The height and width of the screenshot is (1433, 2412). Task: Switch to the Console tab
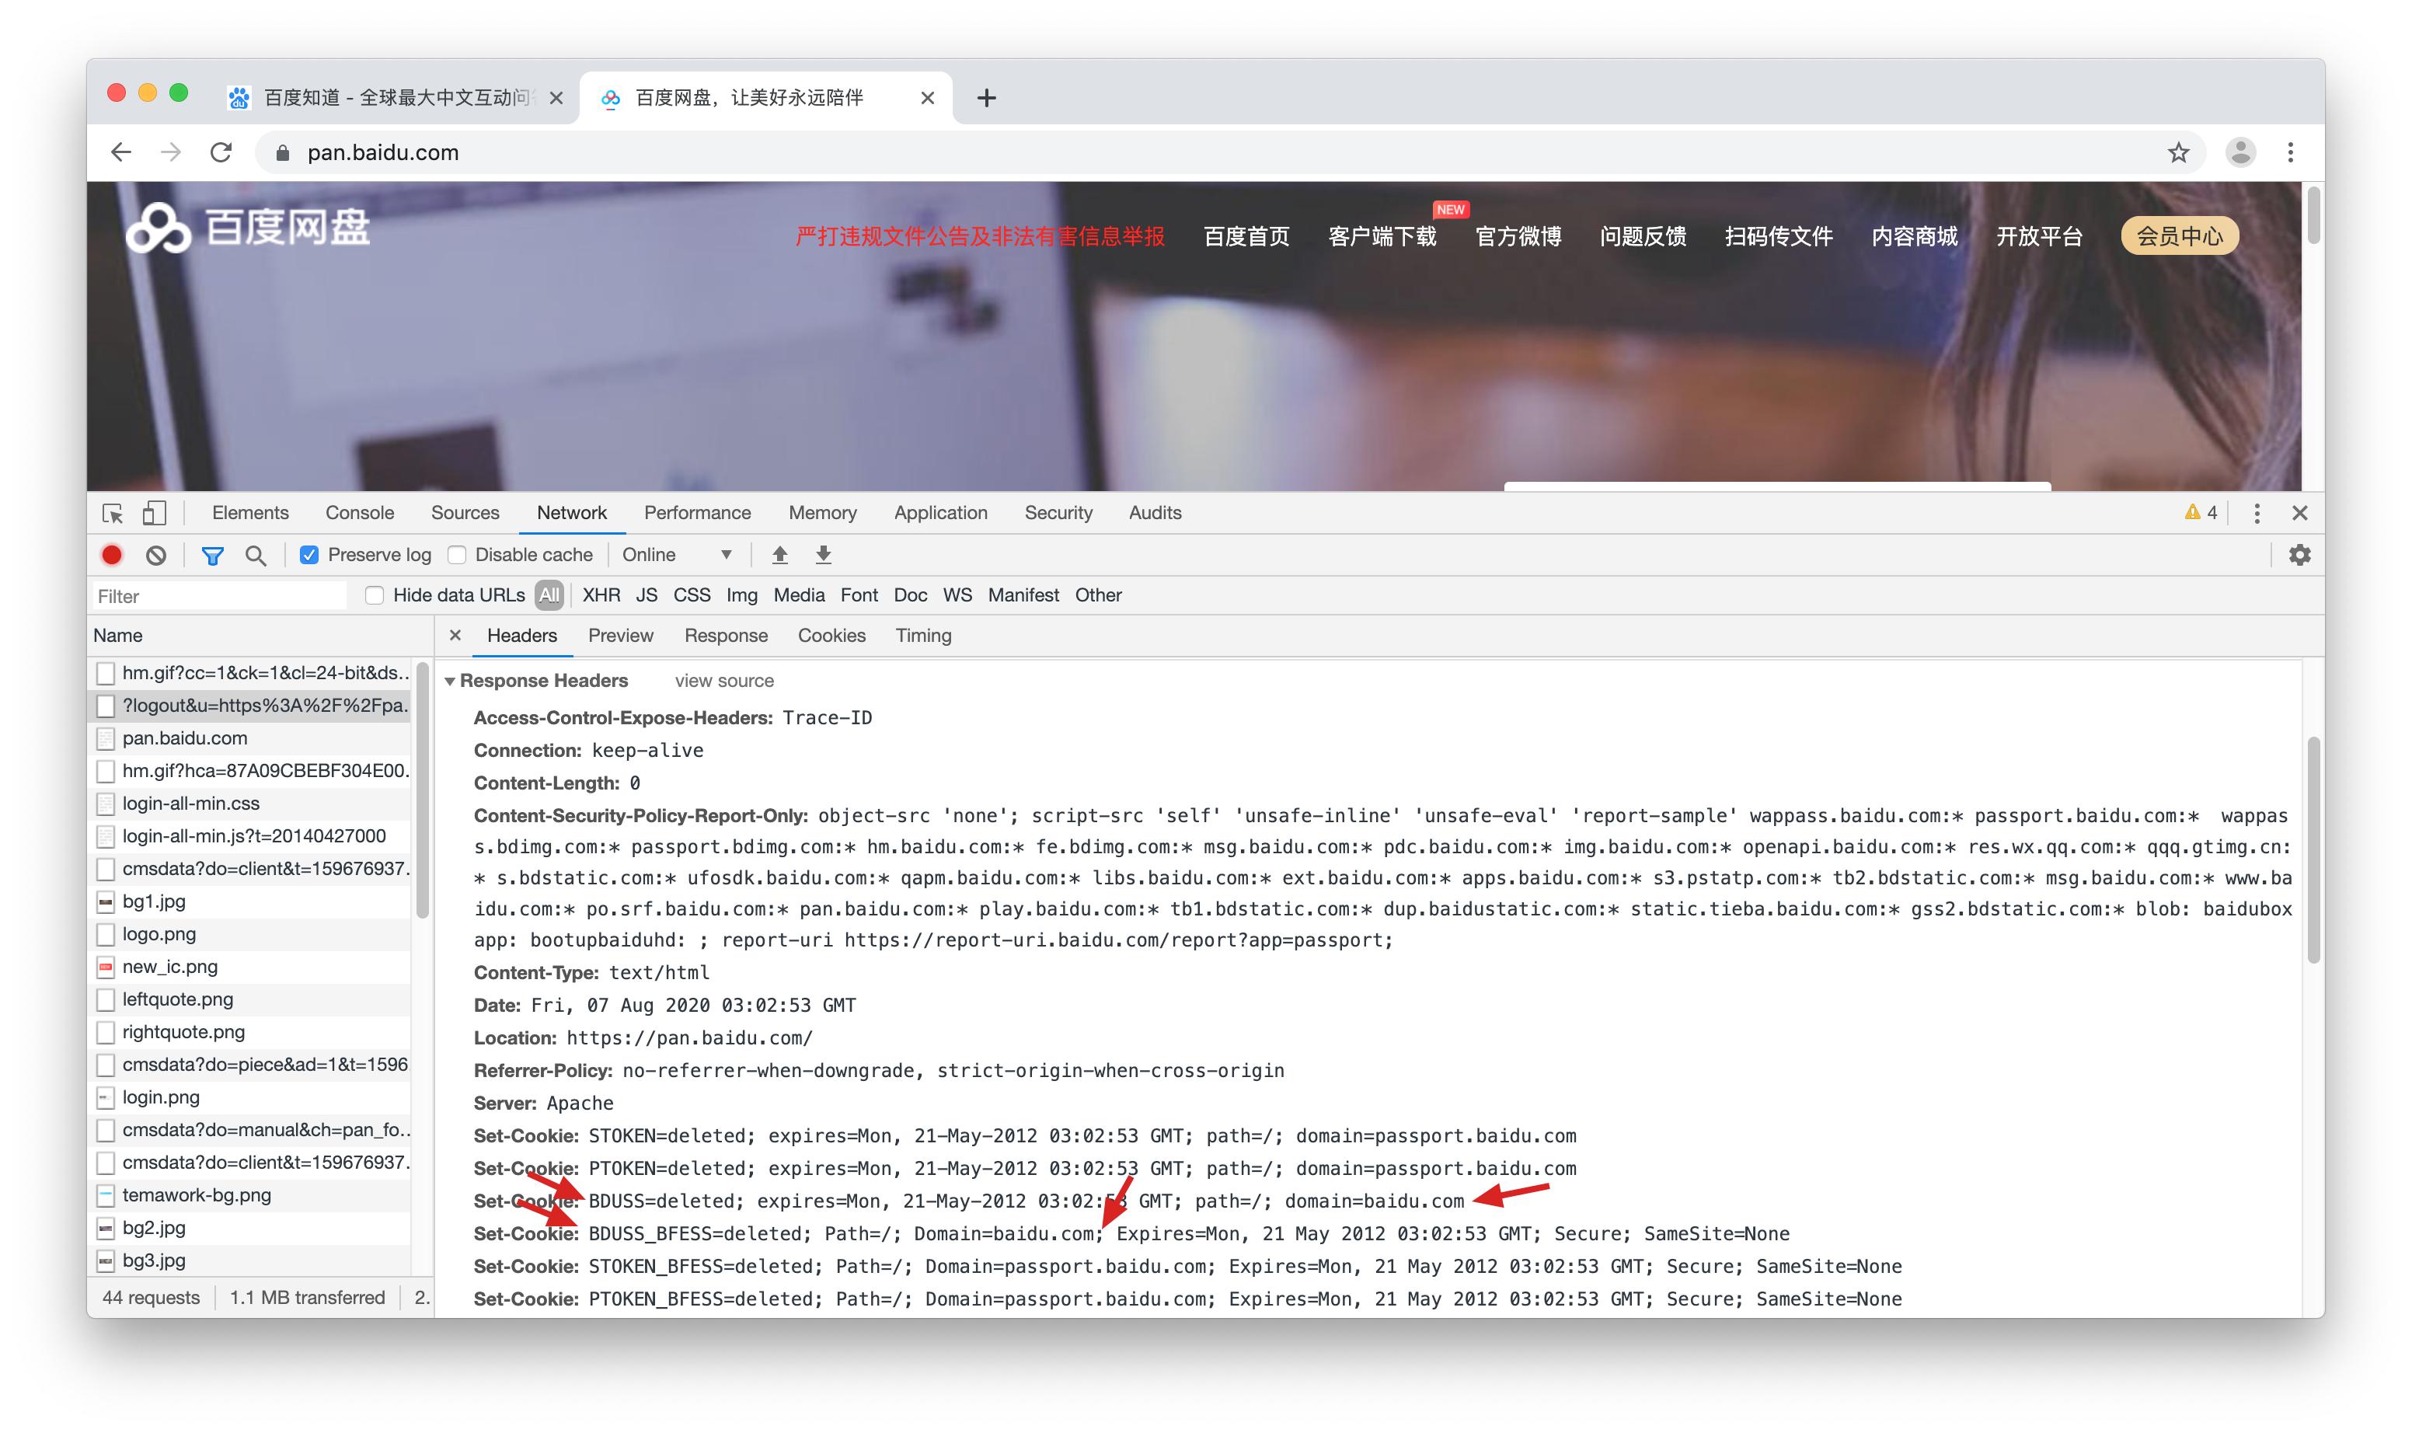point(359,513)
